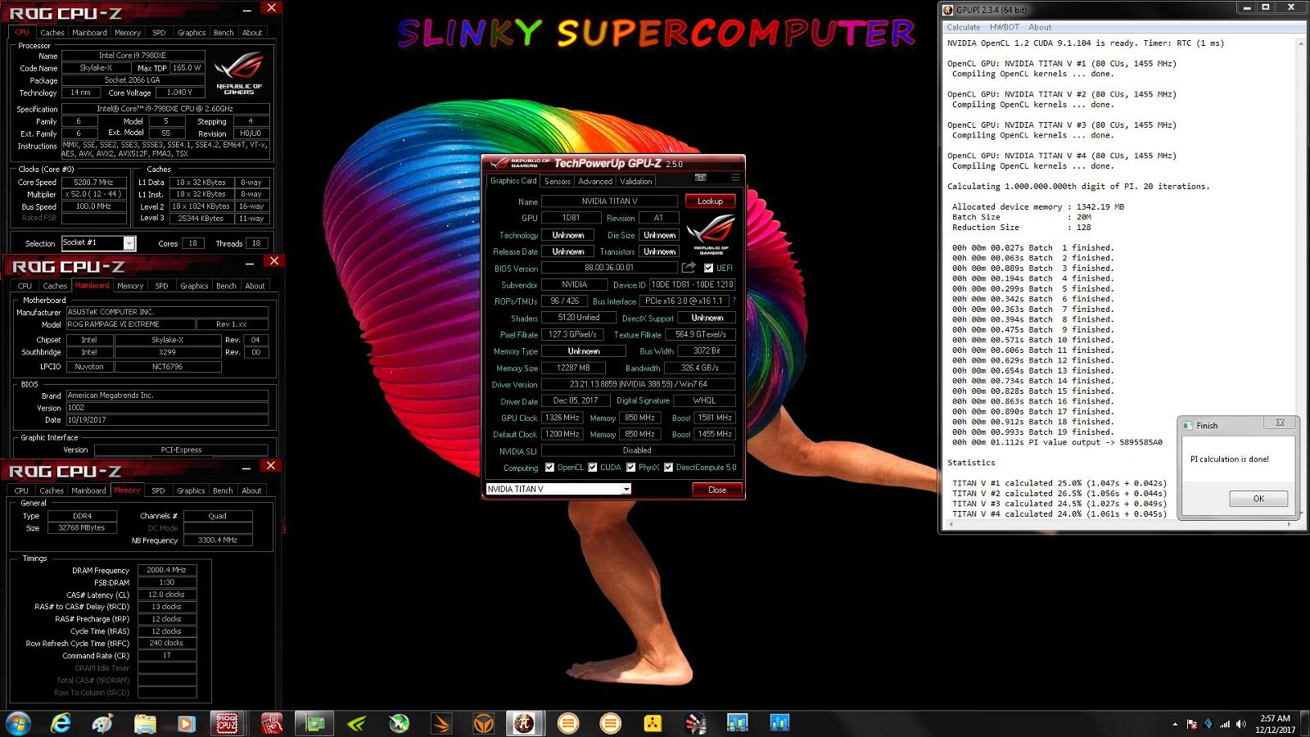This screenshot has width=1310, height=737.
Task: Click the network signal tray icon
Action: click(1225, 724)
